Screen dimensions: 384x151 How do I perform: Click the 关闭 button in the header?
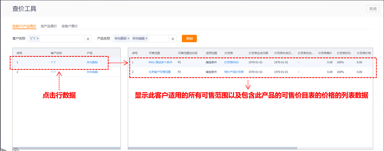(x=373, y=9)
